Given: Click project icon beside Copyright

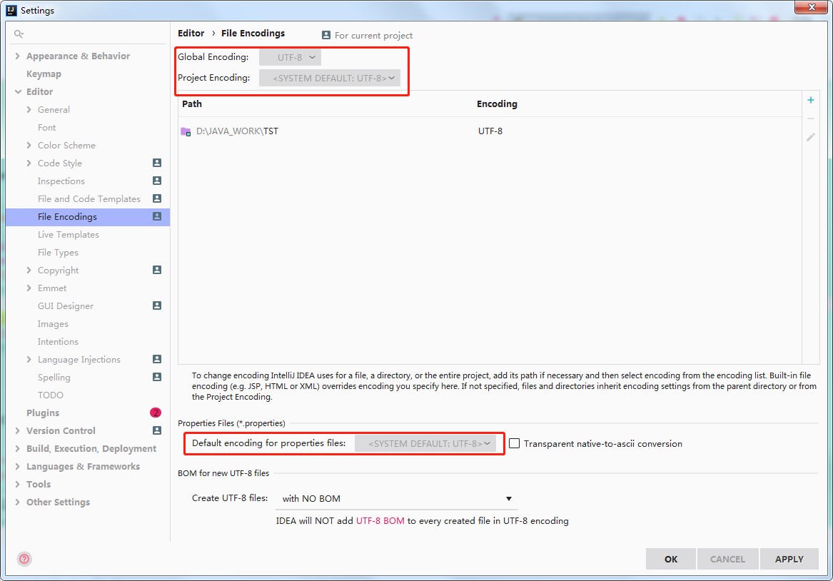Looking at the screenshot, I should pos(157,270).
